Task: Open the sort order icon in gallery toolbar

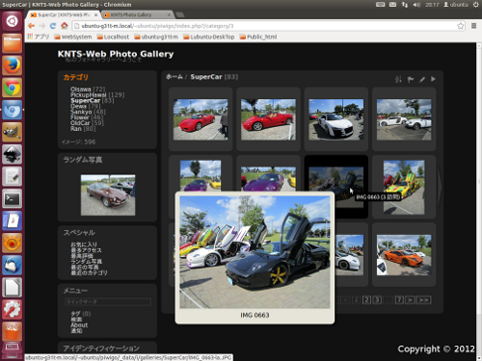Action: (398, 79)
